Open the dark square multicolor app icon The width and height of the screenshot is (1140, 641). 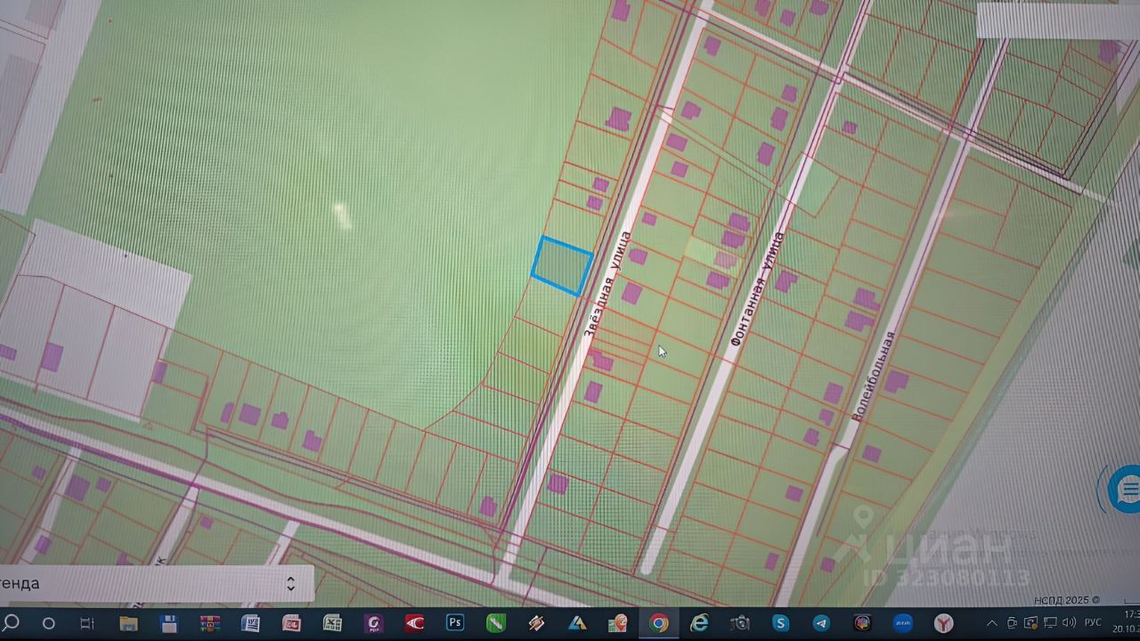point(862,623)
